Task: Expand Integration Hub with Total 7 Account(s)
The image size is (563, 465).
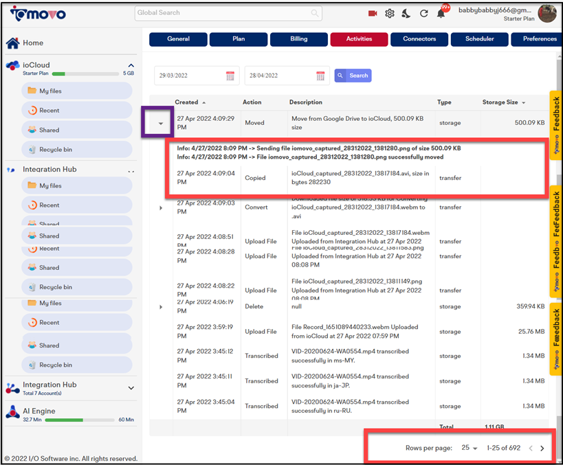Action: click(x=131, y=388)
